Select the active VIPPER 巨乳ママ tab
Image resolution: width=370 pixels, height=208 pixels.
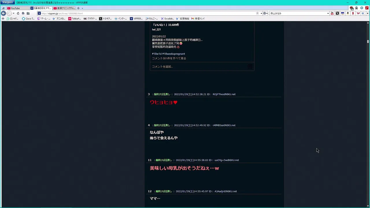click(x=41, y=8)
